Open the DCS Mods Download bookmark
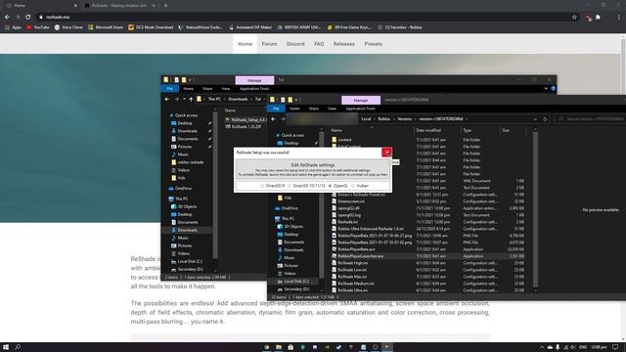Screen dimensions: 626x352 pos(151,27)
